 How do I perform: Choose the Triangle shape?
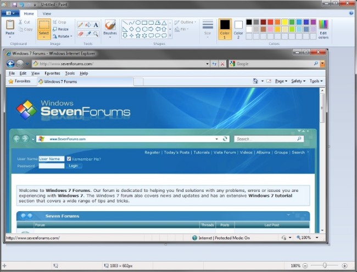(164, 22)
